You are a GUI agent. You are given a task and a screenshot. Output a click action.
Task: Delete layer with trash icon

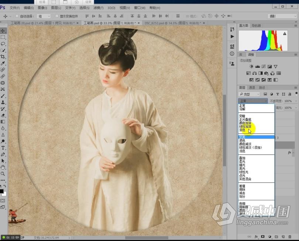[x=290, y=237]
